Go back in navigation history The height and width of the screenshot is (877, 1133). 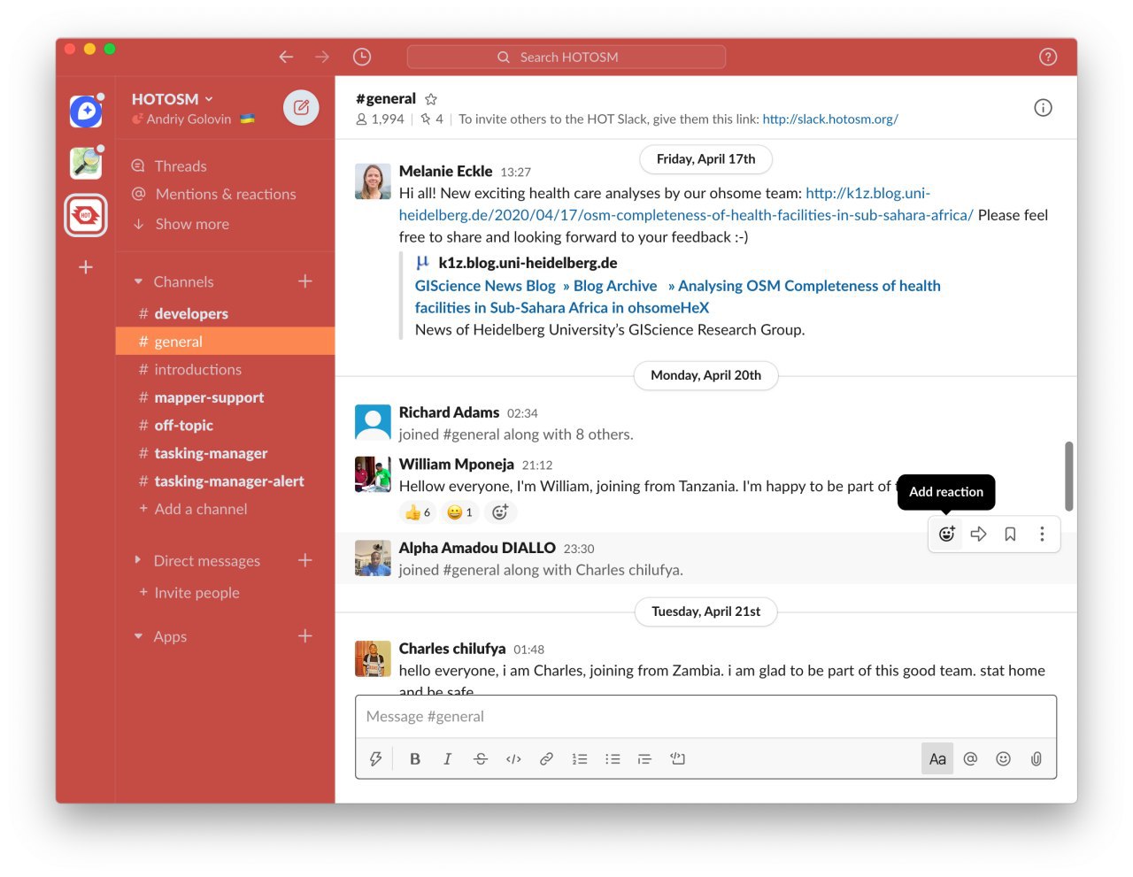pyautogui.click(x=286, y=57)
